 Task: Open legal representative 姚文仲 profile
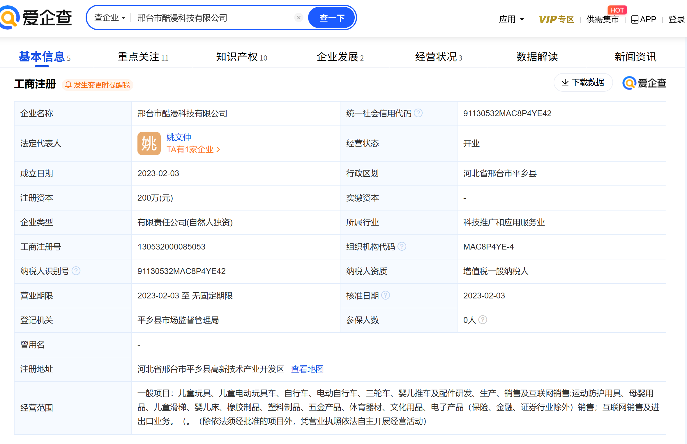coord(179,137)
